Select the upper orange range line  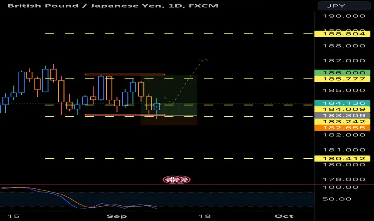[x=125, y=75]
